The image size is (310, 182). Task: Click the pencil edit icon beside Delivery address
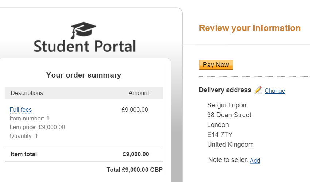point(258,90)
